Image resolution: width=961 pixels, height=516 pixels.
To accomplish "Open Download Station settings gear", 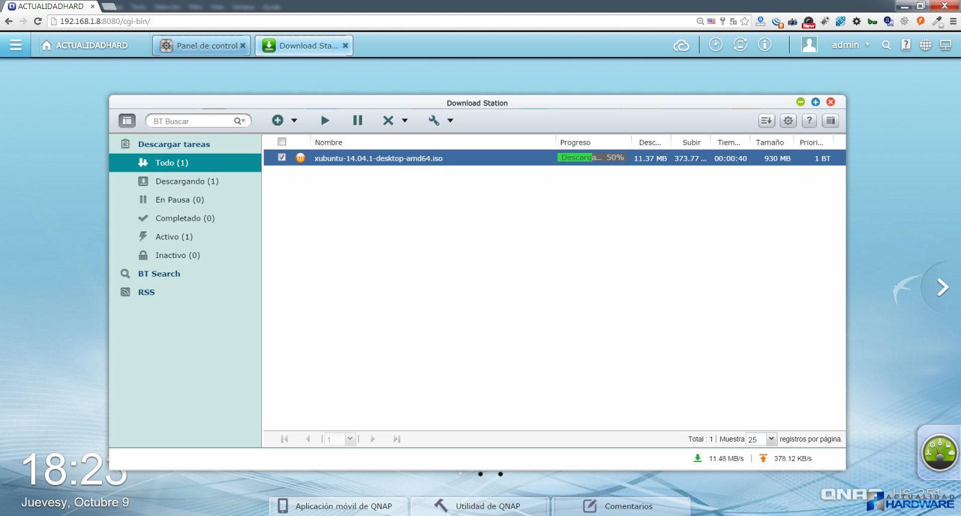I will [788, 121].
